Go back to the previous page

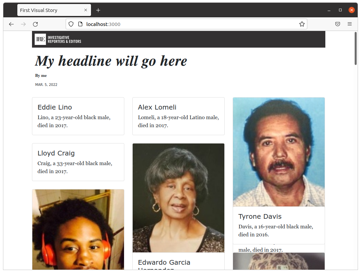click(11, 24)
